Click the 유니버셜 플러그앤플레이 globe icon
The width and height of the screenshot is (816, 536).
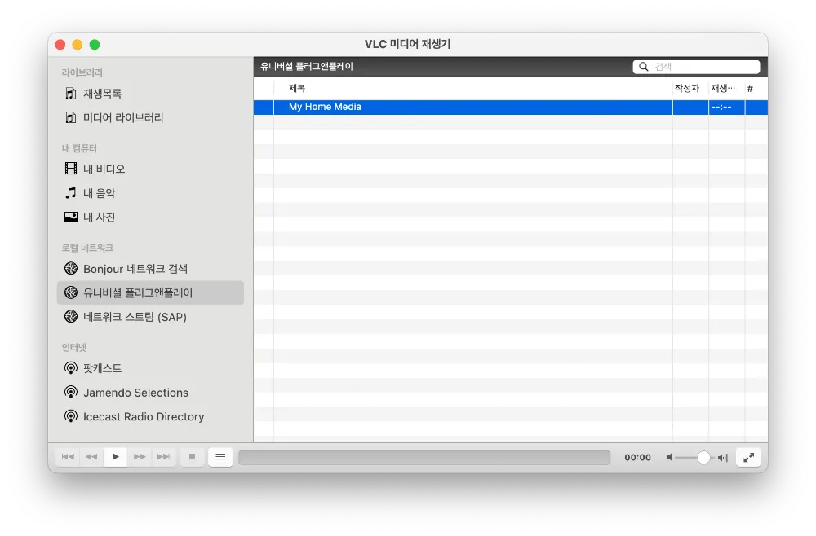coord(71,292)
